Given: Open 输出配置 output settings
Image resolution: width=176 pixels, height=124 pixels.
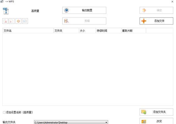Looking at the screenshot, I should (84, 10).
